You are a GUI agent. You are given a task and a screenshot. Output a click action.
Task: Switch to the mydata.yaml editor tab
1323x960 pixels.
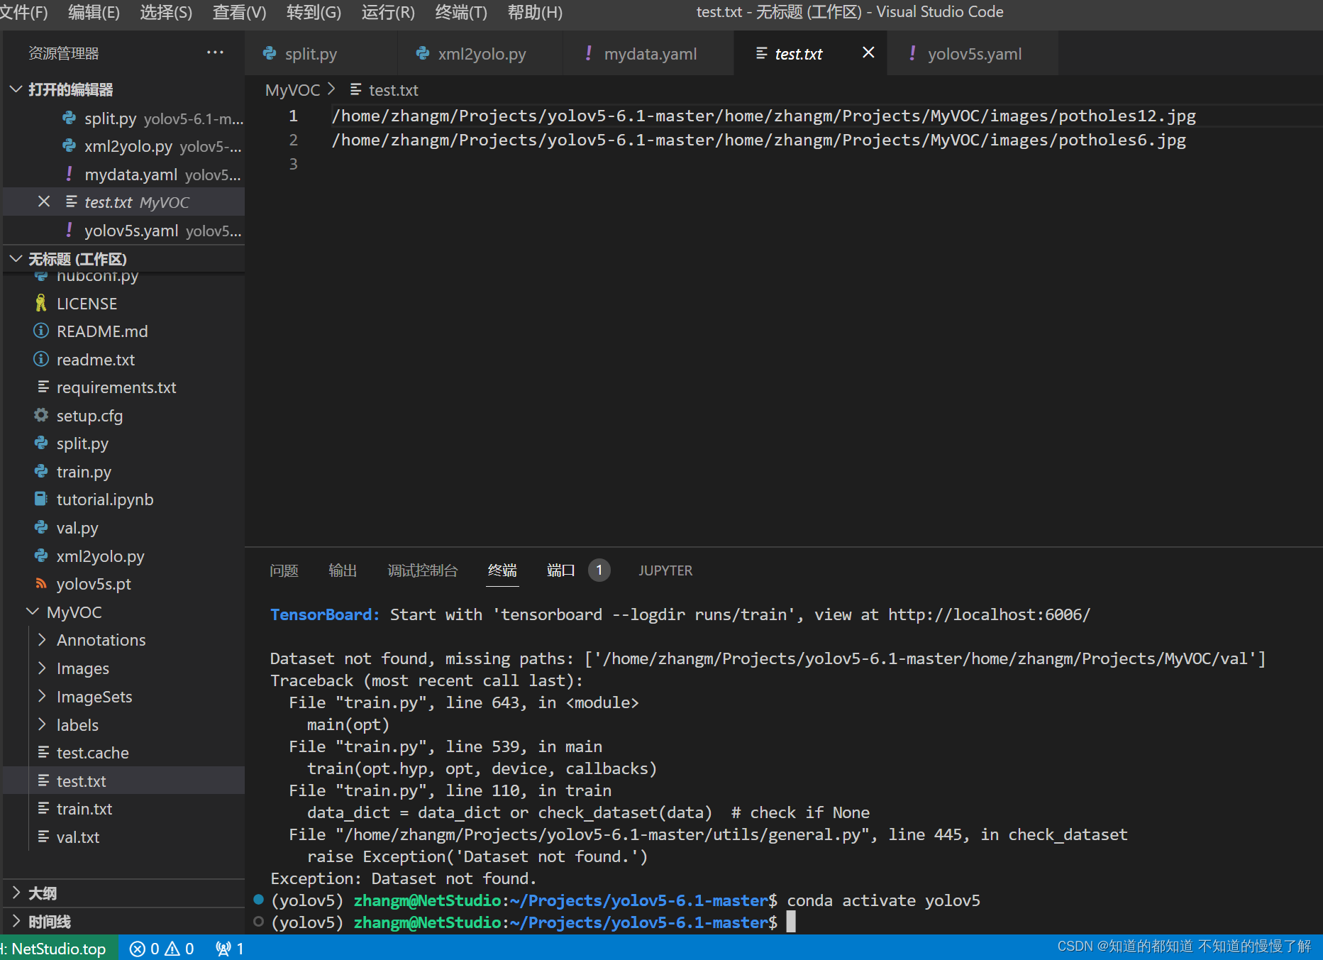click(649, 53)
